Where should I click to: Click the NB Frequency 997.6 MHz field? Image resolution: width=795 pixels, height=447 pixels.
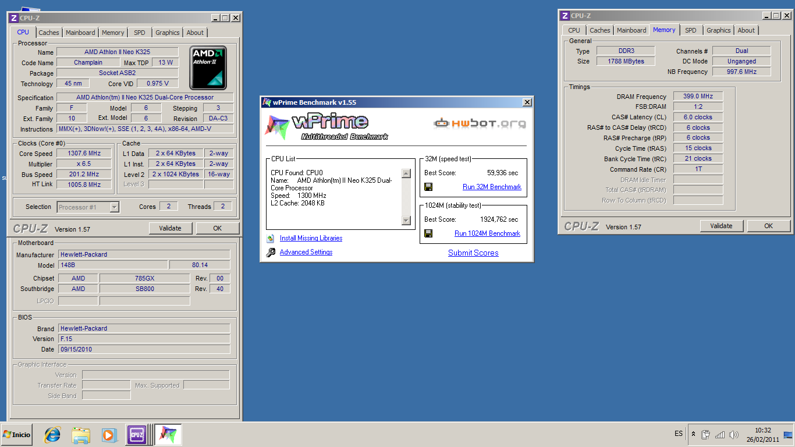click(741, 72)
